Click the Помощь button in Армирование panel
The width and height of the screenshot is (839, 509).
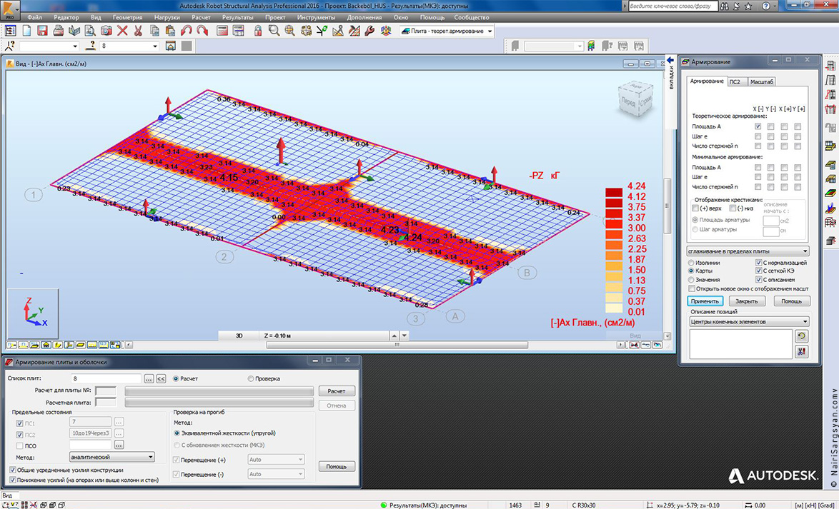793,301
